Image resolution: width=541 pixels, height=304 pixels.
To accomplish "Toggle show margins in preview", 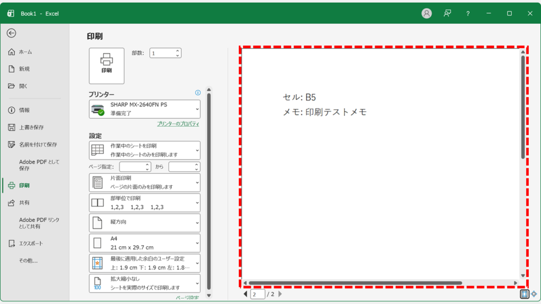I will (525, 294).
